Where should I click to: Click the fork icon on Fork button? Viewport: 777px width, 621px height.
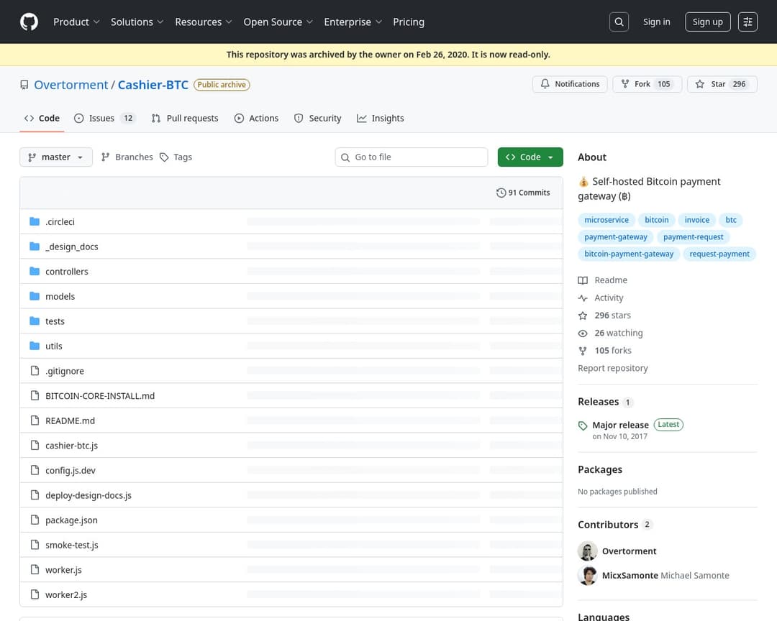pos(625,84)
